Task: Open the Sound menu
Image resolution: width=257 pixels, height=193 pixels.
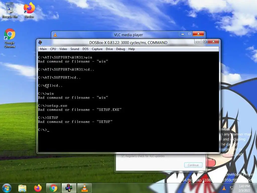Action: click(75, 49)
